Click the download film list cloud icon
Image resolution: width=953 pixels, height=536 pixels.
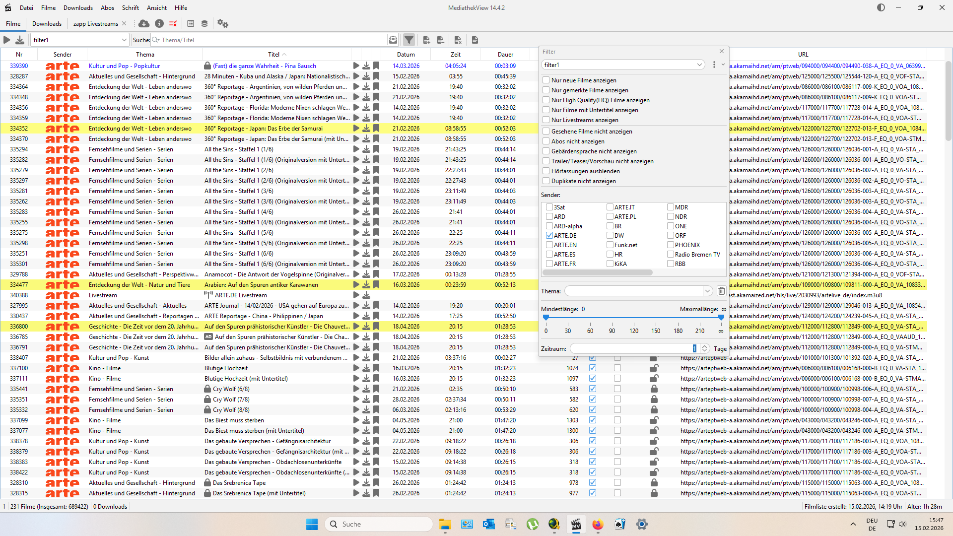pos(144,23)
